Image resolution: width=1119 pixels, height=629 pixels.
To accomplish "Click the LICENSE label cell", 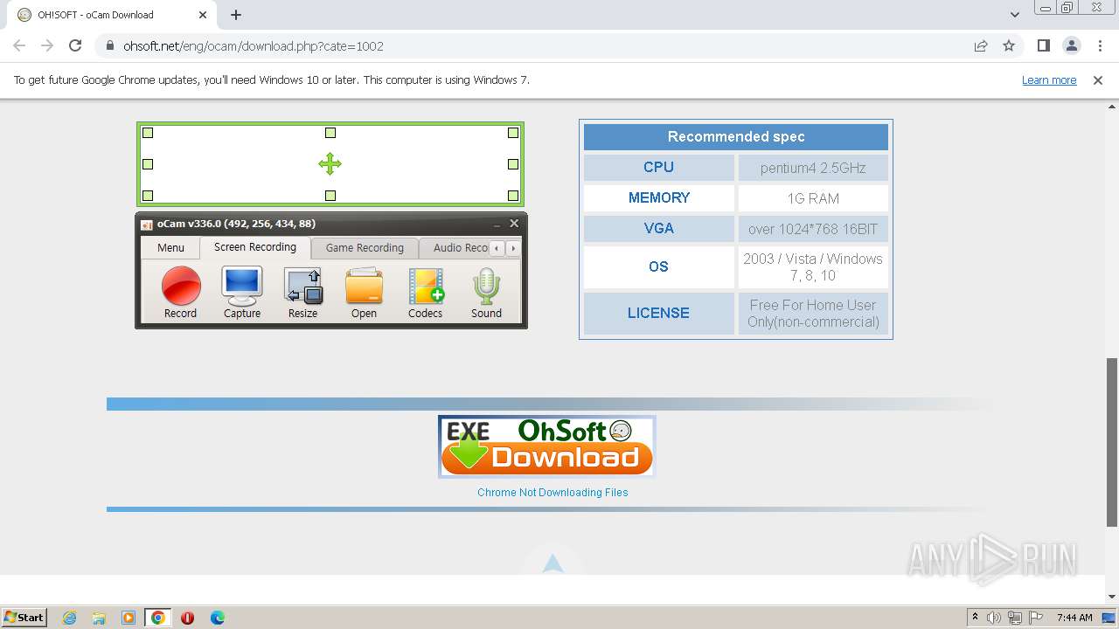I will [x=659, y=313].
